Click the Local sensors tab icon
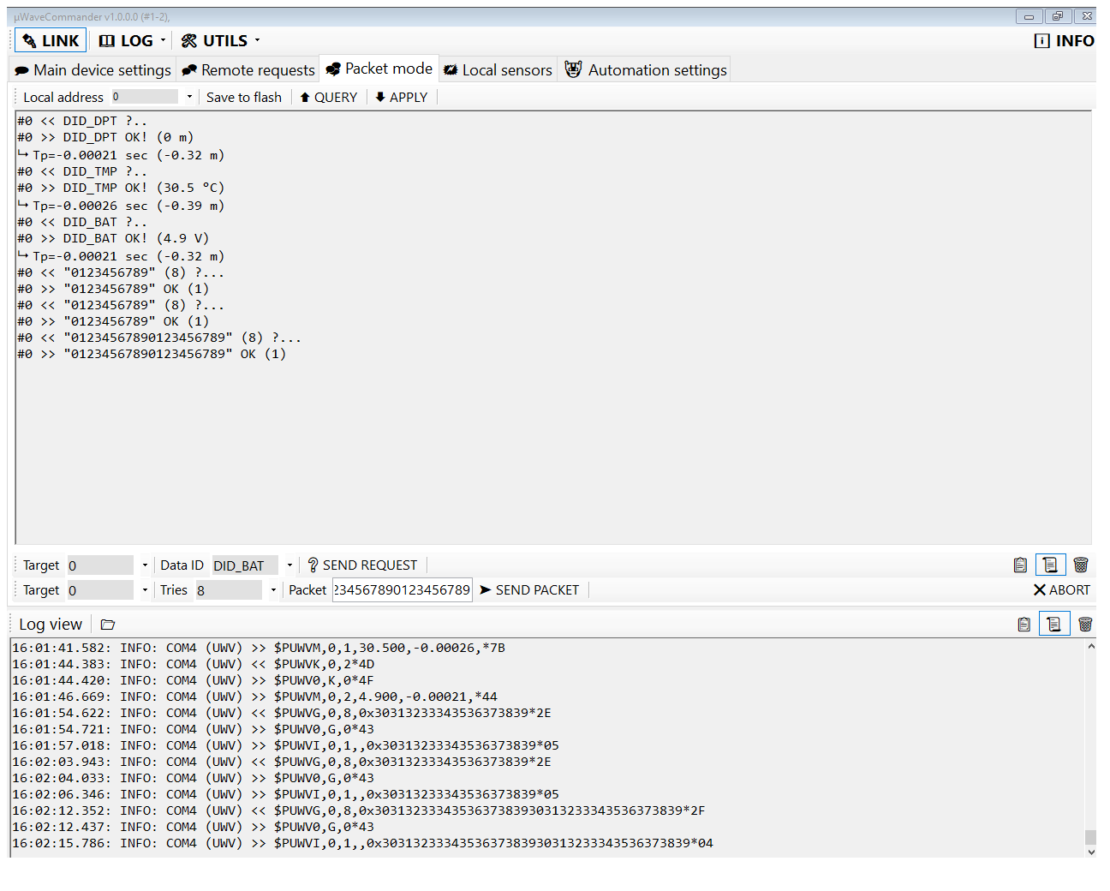This screenshot has height=891, width=1110. 451,70
